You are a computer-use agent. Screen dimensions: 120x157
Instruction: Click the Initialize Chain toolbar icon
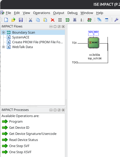click(x=67, y=20)
